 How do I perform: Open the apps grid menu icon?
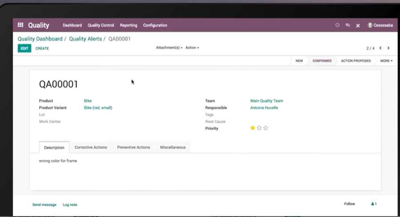20,25
